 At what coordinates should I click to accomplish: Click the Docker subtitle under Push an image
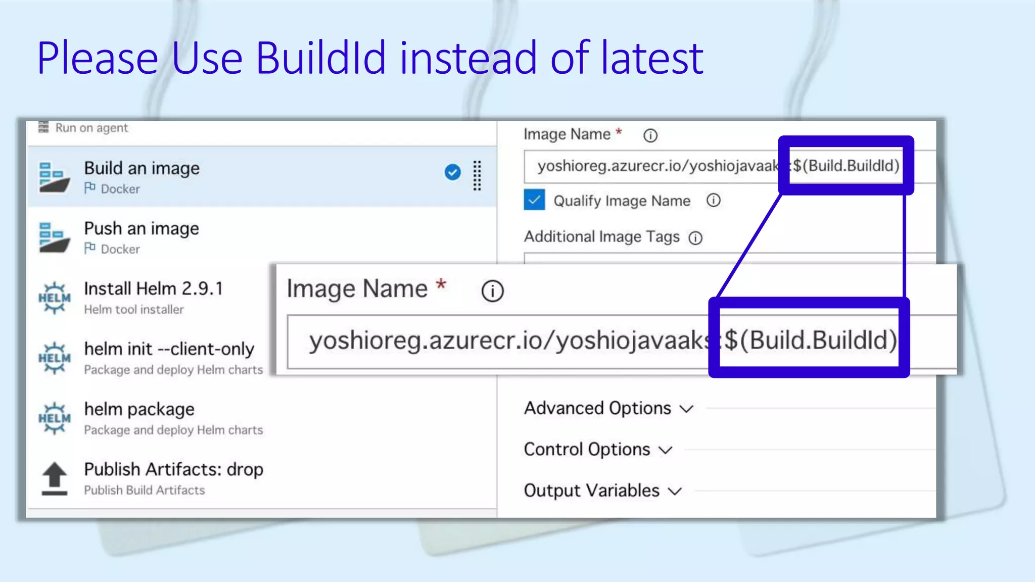[120, 249]
